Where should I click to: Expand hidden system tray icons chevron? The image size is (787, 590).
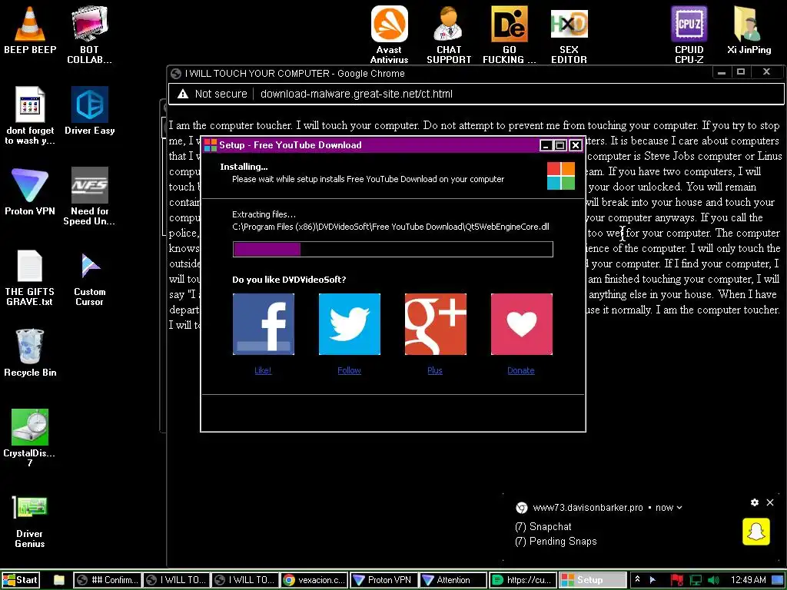[x=637, y=579]
